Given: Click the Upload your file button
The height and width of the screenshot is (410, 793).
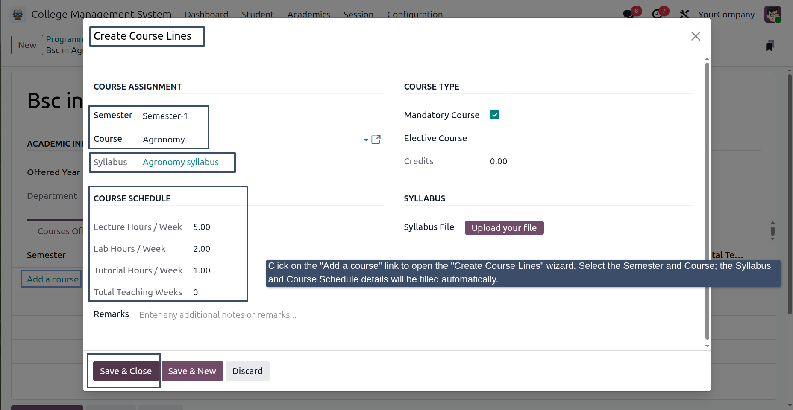Looking at the screenshot, I should tap(504, 228).
